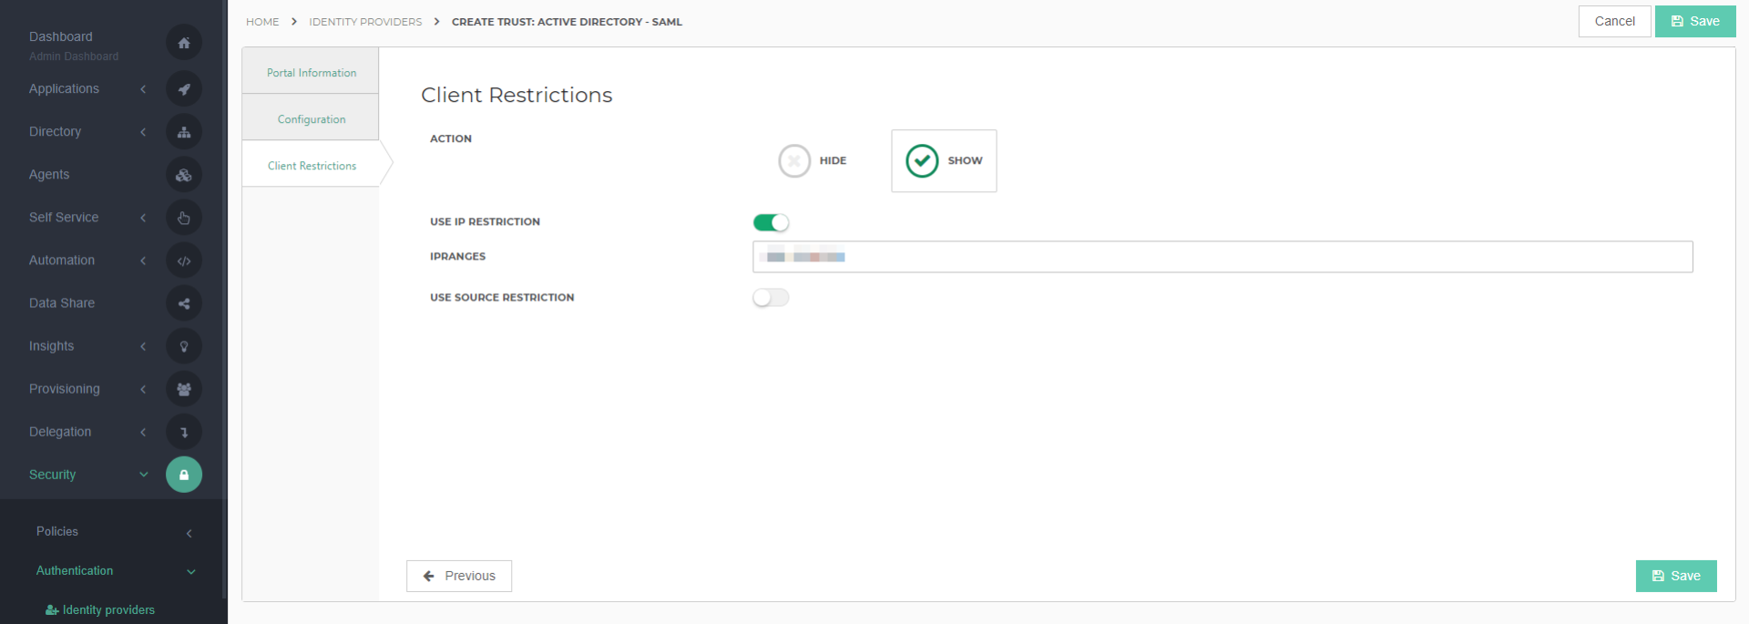1749x624 pixels.
Task: Click Identity providers in sidebar
Action: [100, 609]
